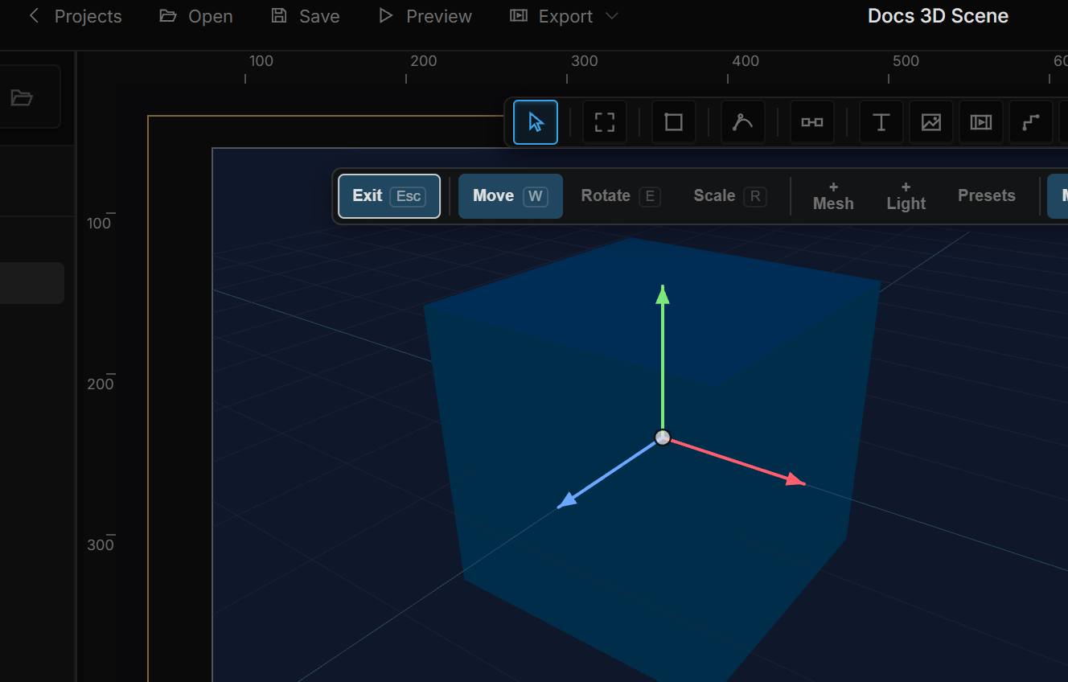Select the connector link tool
This screenshot has width=1068, height=682.
coord(812,122)
